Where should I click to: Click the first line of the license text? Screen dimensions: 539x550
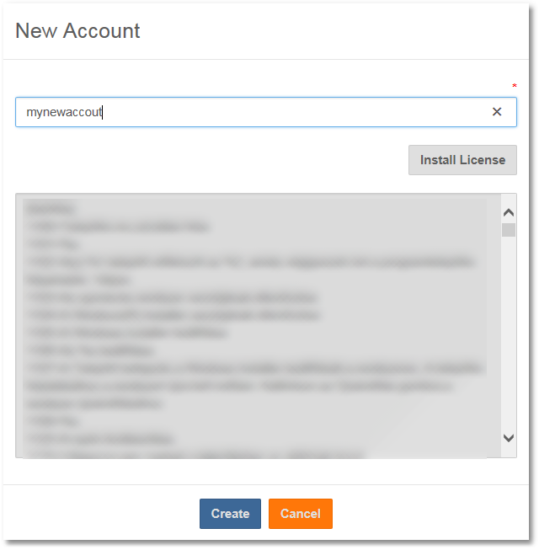[51, 207]
